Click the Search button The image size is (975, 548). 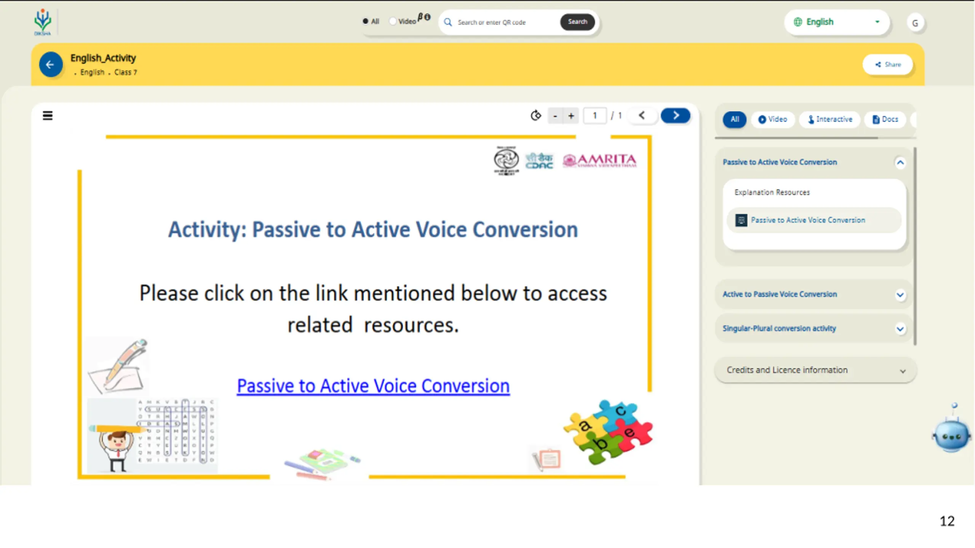pyautogui.click(x=577, y=22)
